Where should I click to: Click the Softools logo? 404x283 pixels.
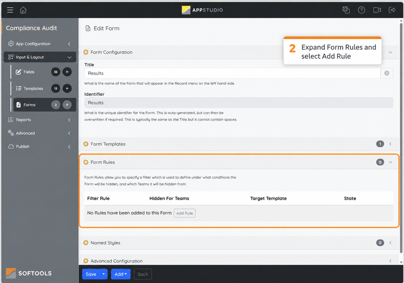29,273
